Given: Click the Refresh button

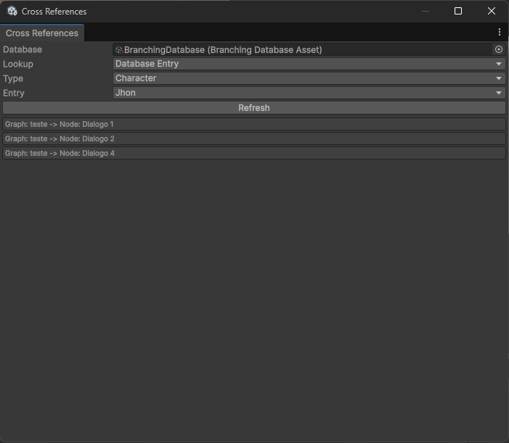Looking at the screenshot, I should coord(254,108).
